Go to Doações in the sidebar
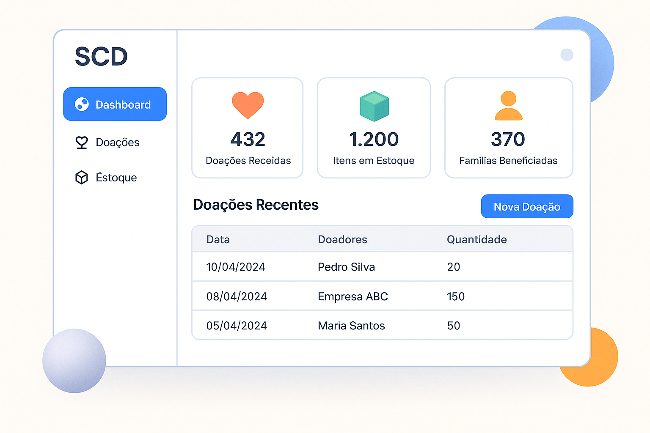This screenshot has width=650, height=433. pyautogui.click(x=117, y=143)
